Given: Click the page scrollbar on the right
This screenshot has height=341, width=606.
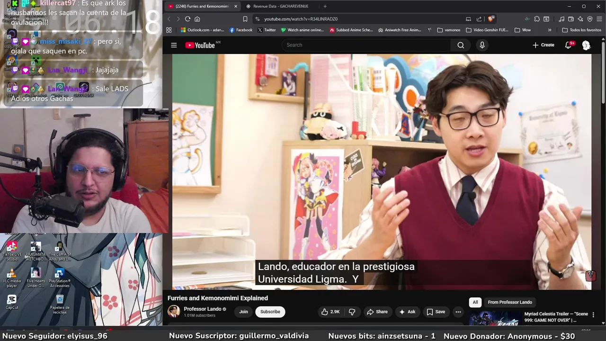Looking at the screenshot, I should (603, 72).
